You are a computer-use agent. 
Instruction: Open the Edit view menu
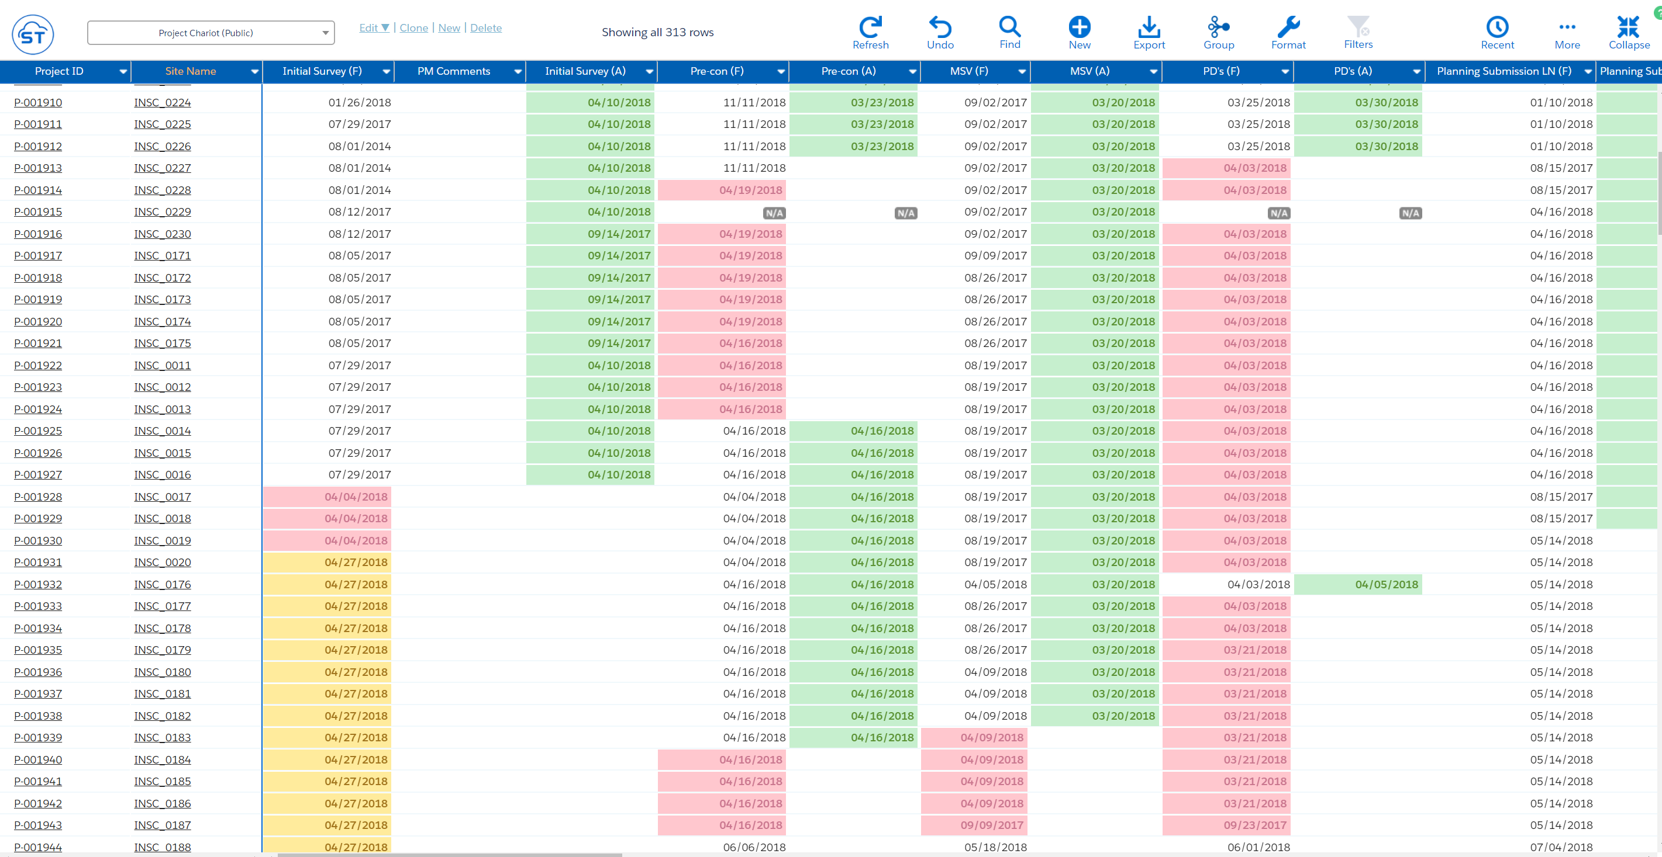click(374, 27)
